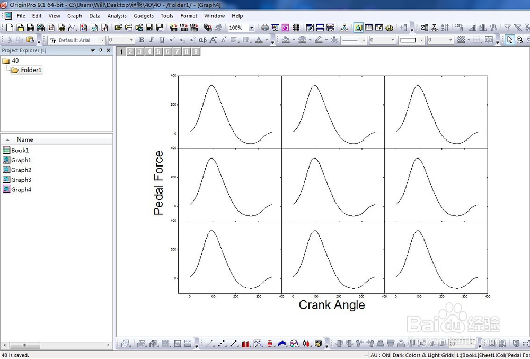This screenshot has height=359, width=530.
Task: Select Book1 in the window list
Action: click(x=15, y=151)
